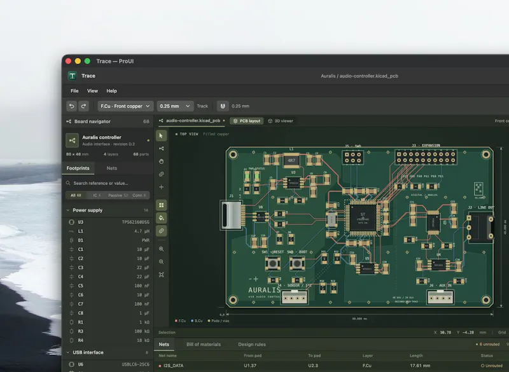Click the 6 unrouted status indicator
The image size is (509, 372).
coord(487,345)
